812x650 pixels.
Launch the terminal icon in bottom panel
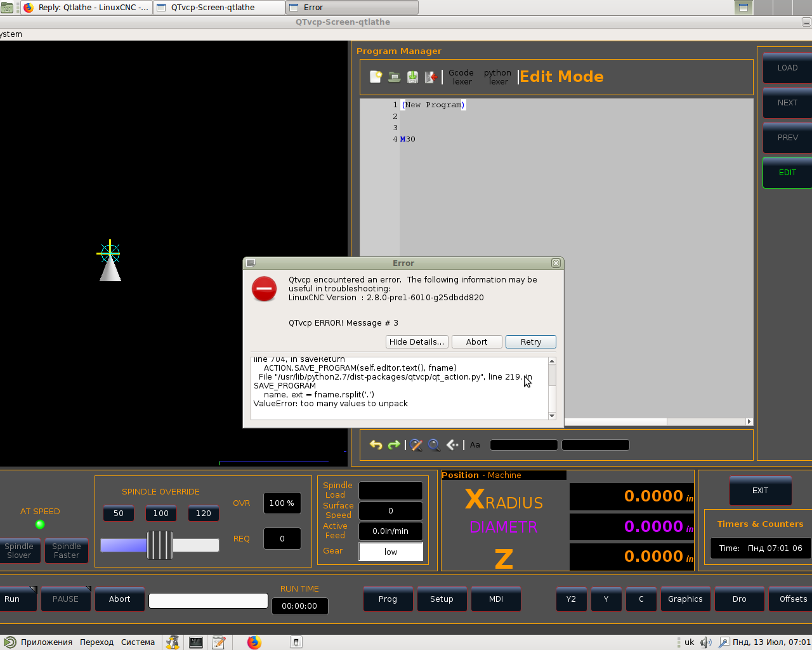coord(196,642)
